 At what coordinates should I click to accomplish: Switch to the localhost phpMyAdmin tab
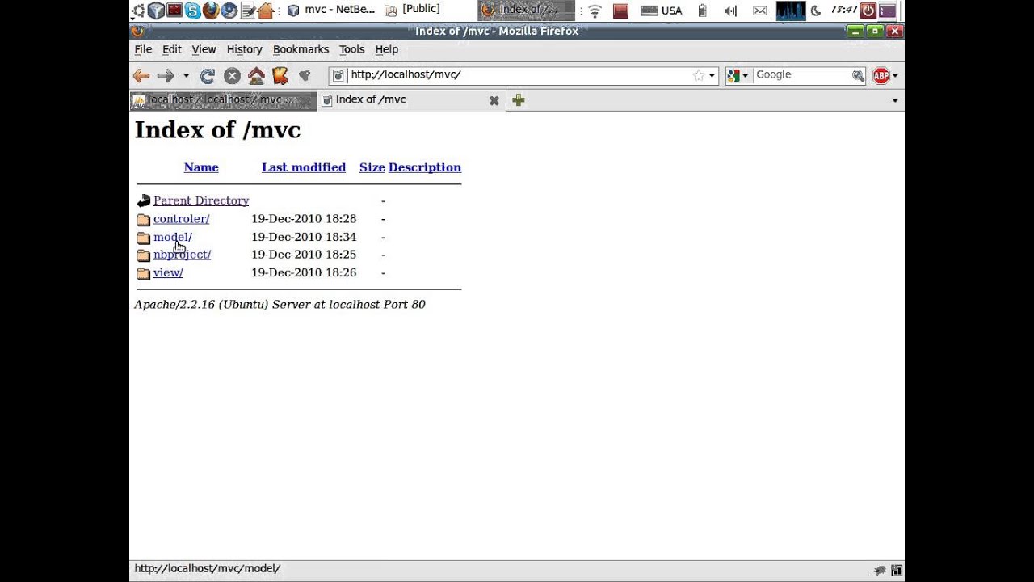pos(223,100)
